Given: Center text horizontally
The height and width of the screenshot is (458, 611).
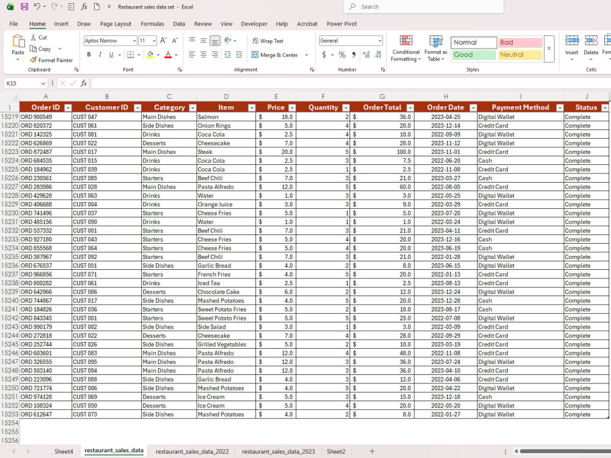Looking at the screenshot, I should pos(203,54).
